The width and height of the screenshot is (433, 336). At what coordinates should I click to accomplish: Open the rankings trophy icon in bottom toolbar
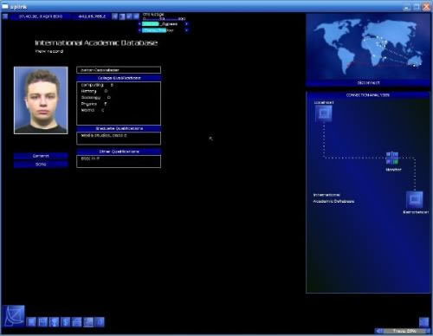click(55, 322)
